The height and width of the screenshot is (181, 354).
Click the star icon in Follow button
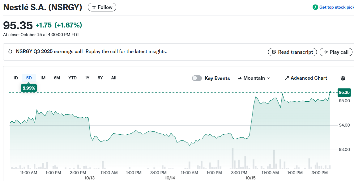tap(94, 7)
